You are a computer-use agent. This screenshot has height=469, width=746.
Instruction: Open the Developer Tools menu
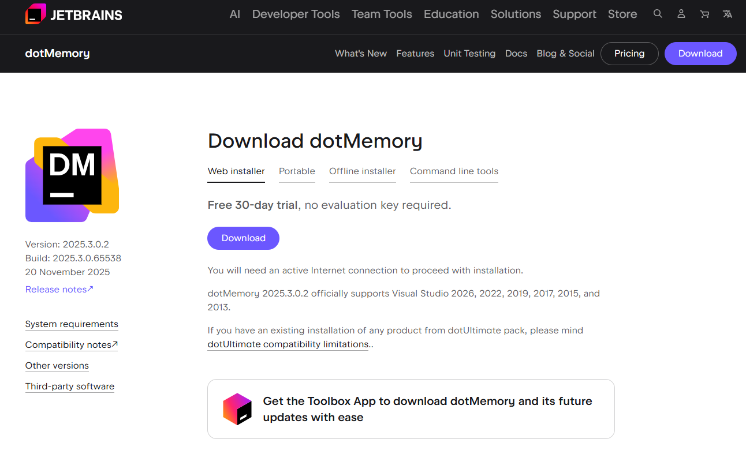[296, 14]
